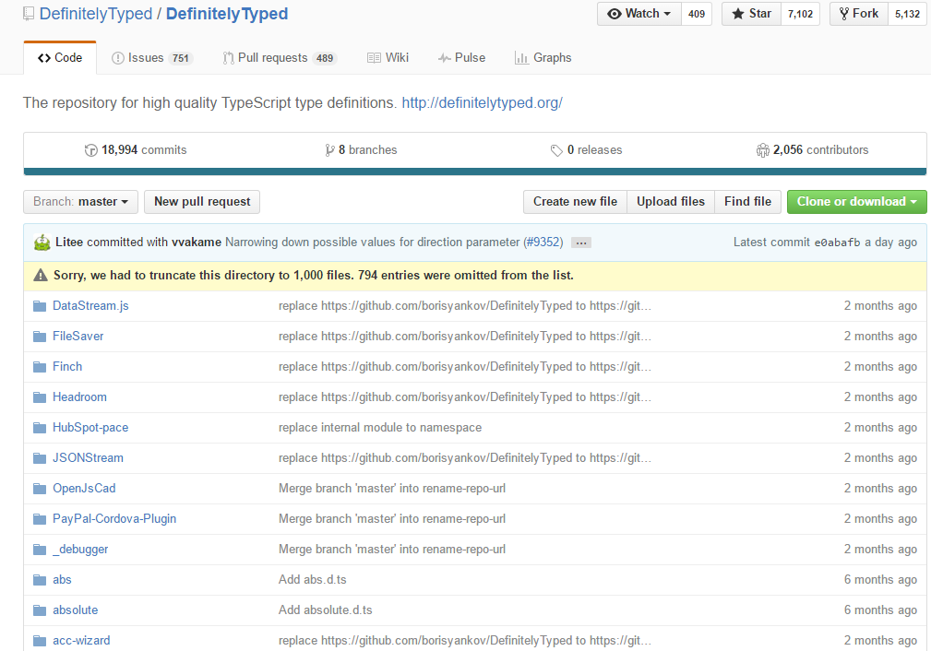Open the Wiki tab
Image resolution: width=931 pixels, height=651 pixels.
pos(388,57)
